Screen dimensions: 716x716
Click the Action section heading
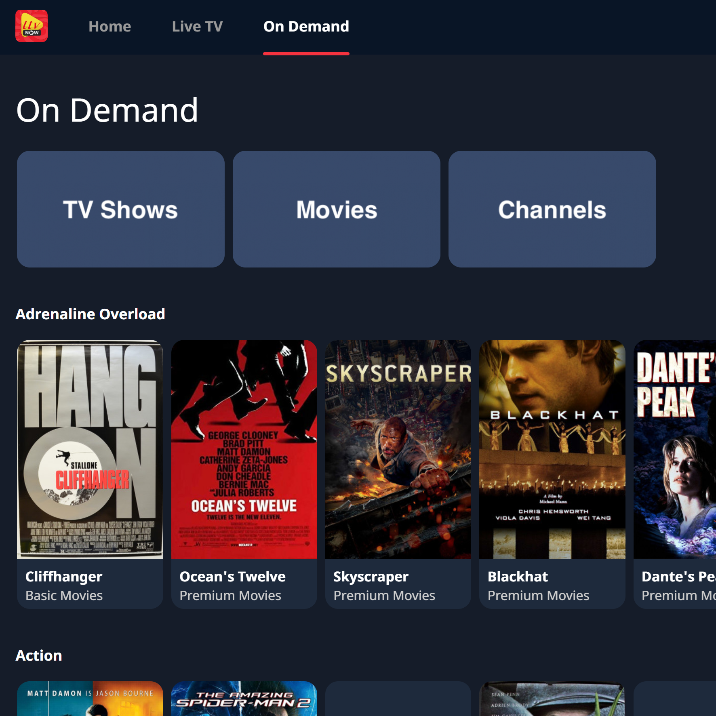39,655
